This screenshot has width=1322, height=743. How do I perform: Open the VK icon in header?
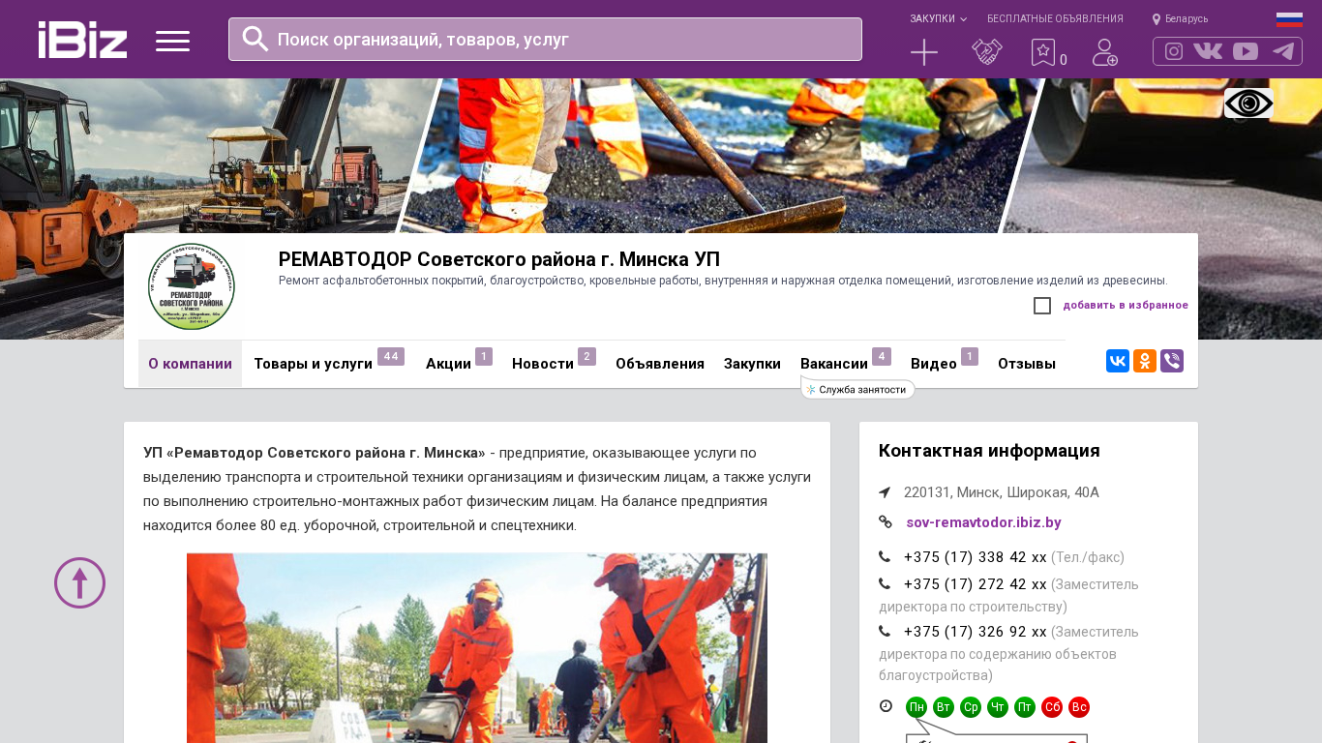click(x=1208, y=51)
